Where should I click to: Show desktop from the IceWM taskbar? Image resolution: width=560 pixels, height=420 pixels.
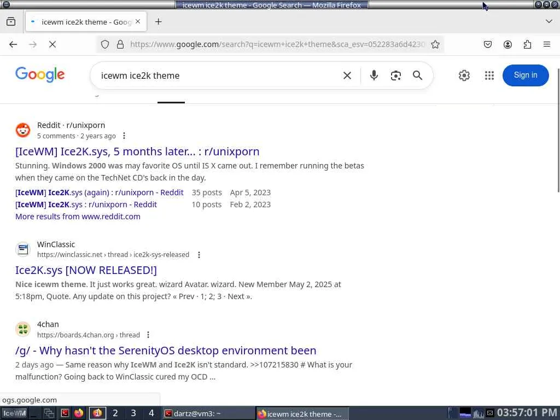point(34,413)
